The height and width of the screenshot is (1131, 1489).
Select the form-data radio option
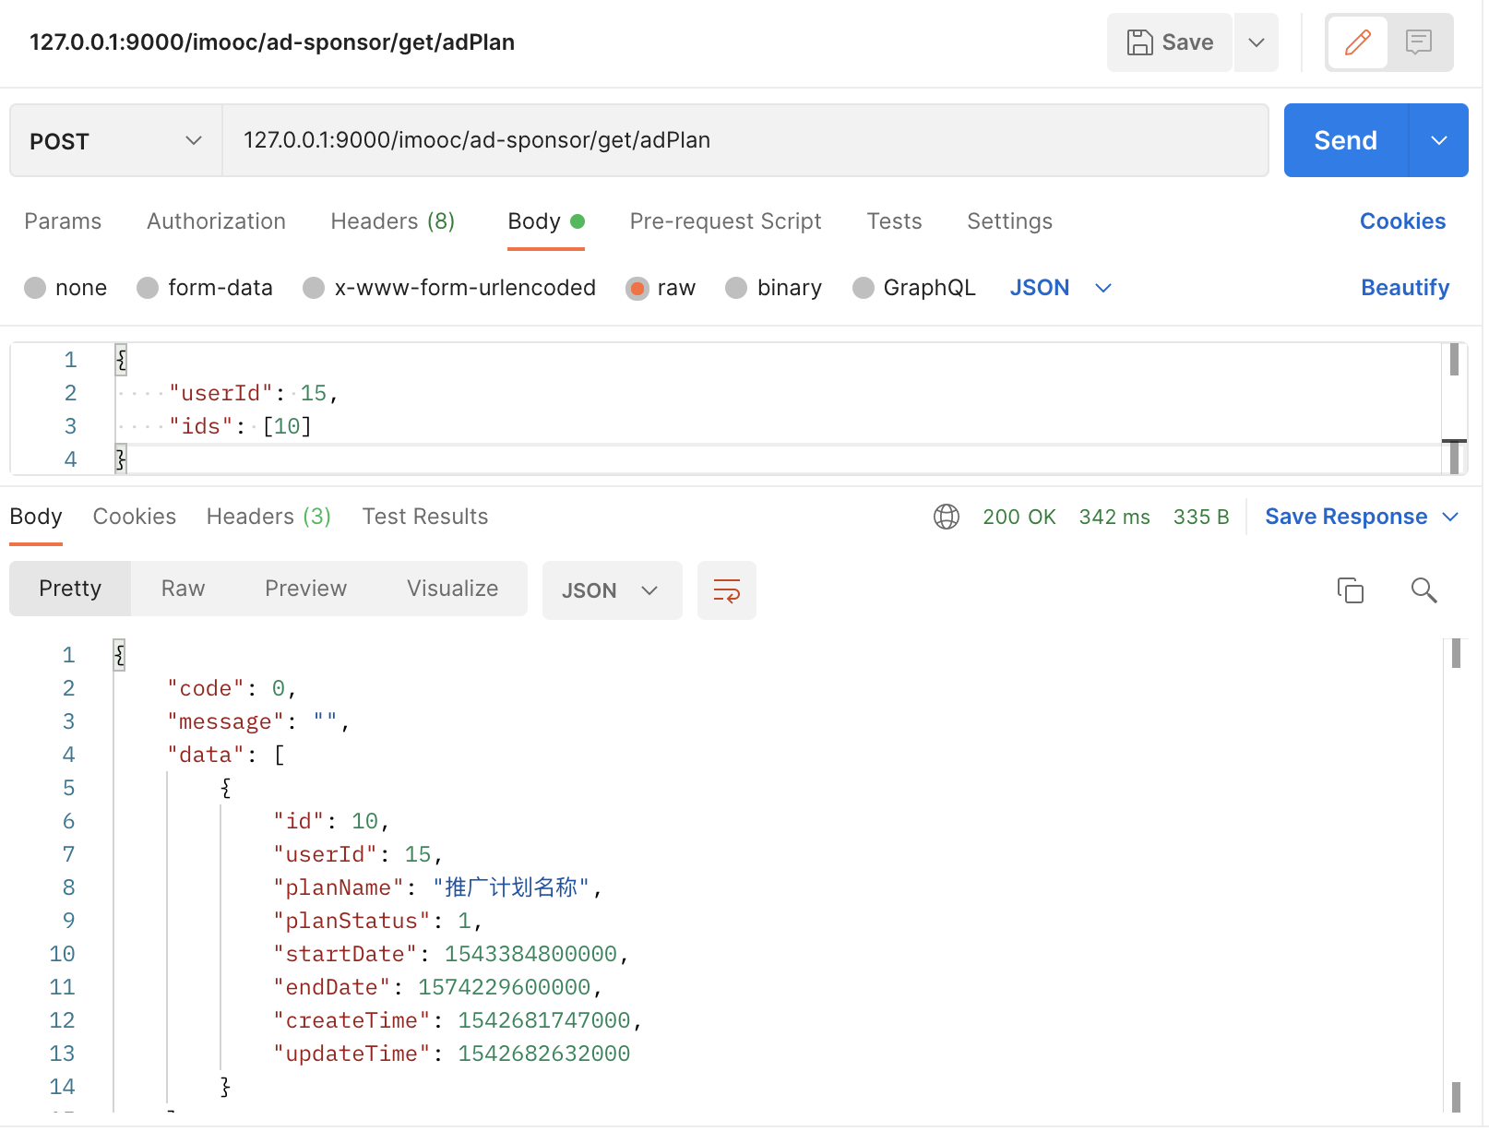tap(148, 288)
